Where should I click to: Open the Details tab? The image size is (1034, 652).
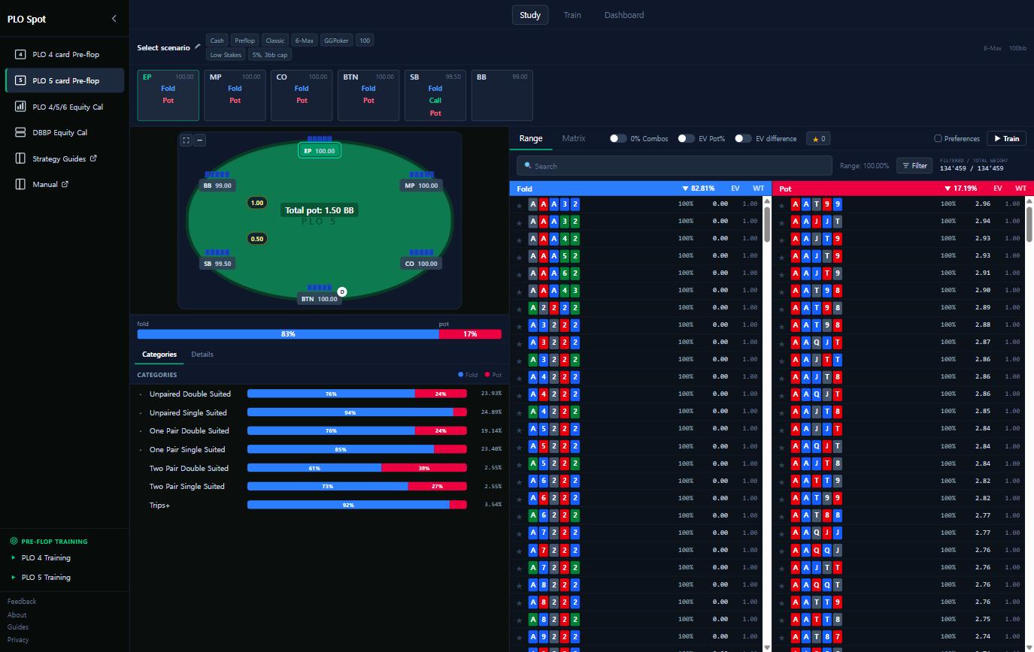pyautogui.click(x=202, y=355)
